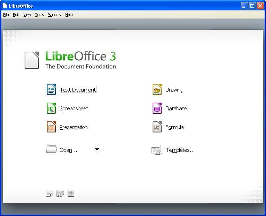
Task: Create a new Formula
Action: pyautogui.click(x=174, y=127)
